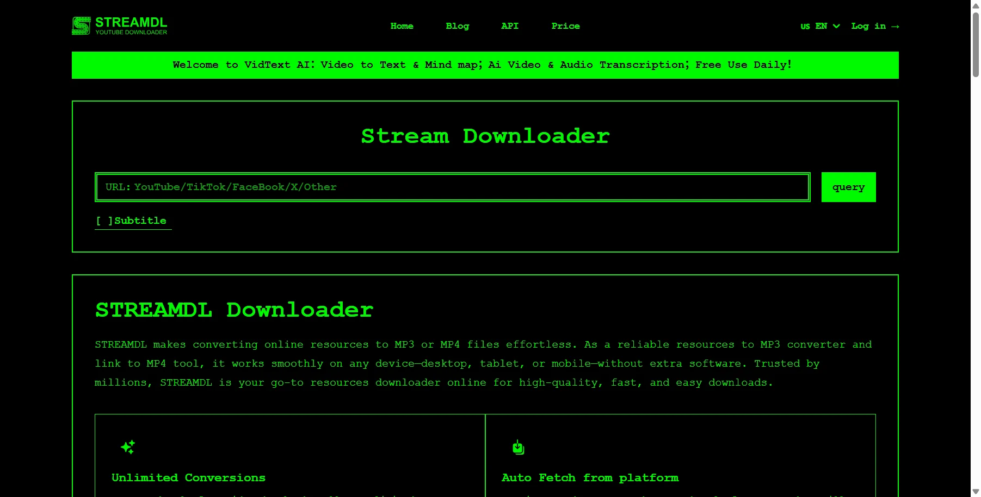This screenshot has height=497, width=981.
Task: Click the scrollbar down arrow
Action: [x=976, y=492]
